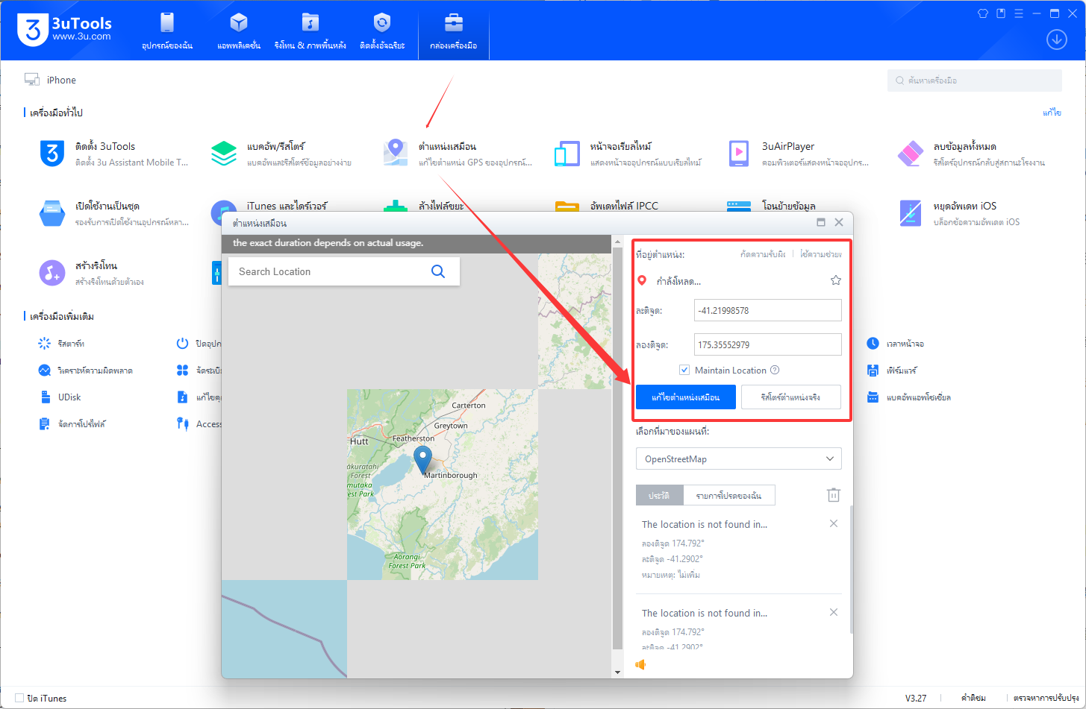Click the history list scrollbar
Image resolution: width=1086 pixels, height=709 pixels.
point(850,570)
